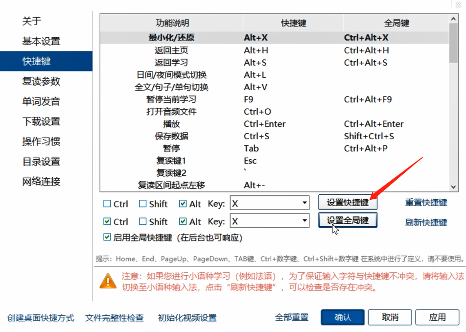Click the 重置快捷键 link
The height and width of the screenshot is (332, 466).
pyautogui.click(x=426, y=203)
